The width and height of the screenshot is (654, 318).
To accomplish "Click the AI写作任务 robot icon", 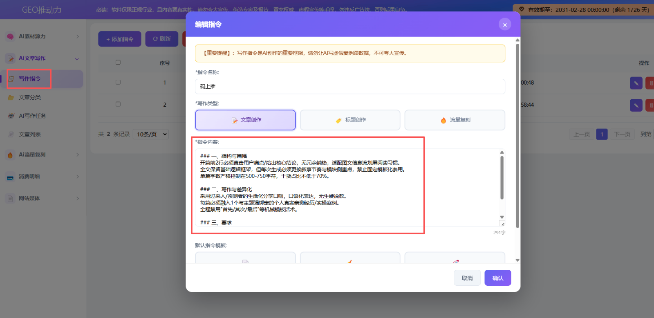I will click(x=11, y=116).
